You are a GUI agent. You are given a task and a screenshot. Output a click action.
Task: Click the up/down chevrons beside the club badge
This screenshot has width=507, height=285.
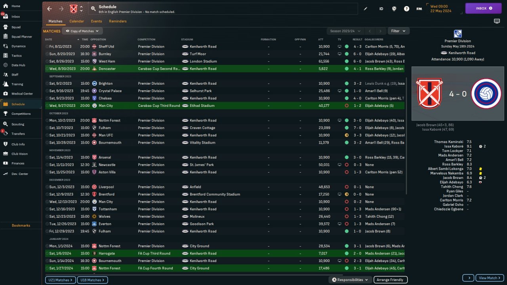pyautogui.click(x=81, y=9)
